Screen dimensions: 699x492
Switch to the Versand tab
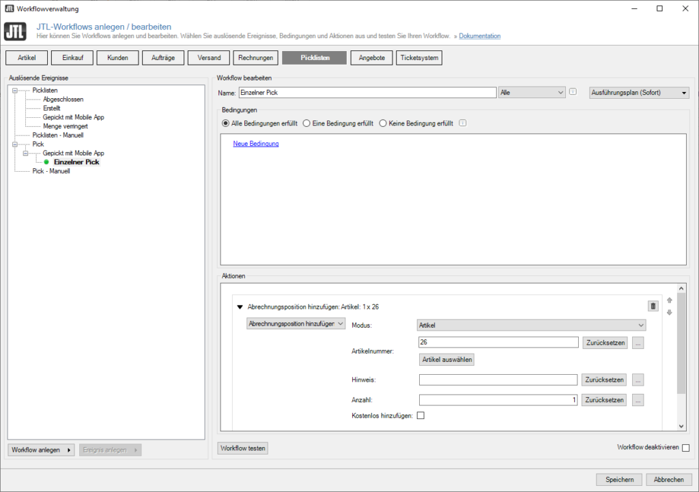coord(209,58)
